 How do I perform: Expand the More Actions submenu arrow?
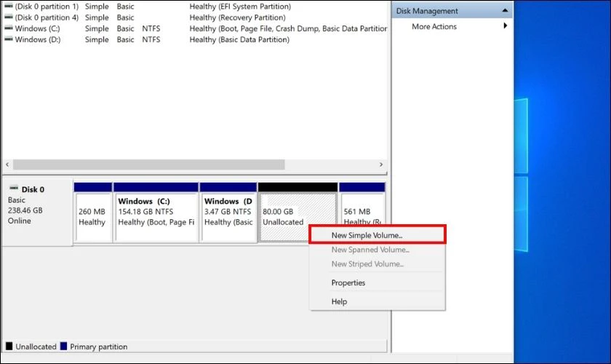(505, 26)
